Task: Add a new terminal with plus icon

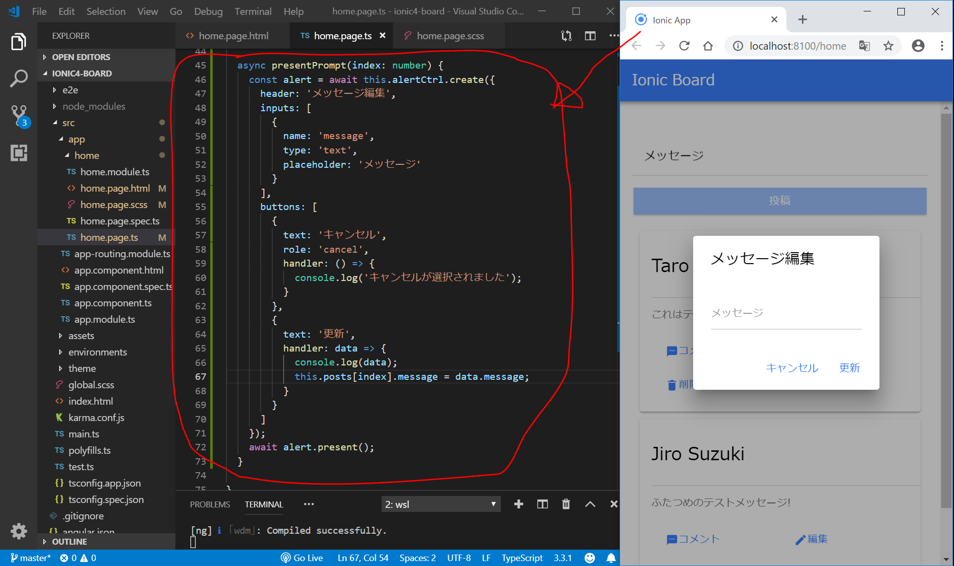Action: (x=519, y=504)
